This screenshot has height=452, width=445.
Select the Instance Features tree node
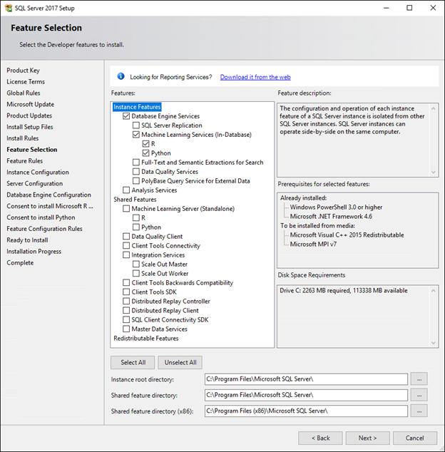pos(137,107)
